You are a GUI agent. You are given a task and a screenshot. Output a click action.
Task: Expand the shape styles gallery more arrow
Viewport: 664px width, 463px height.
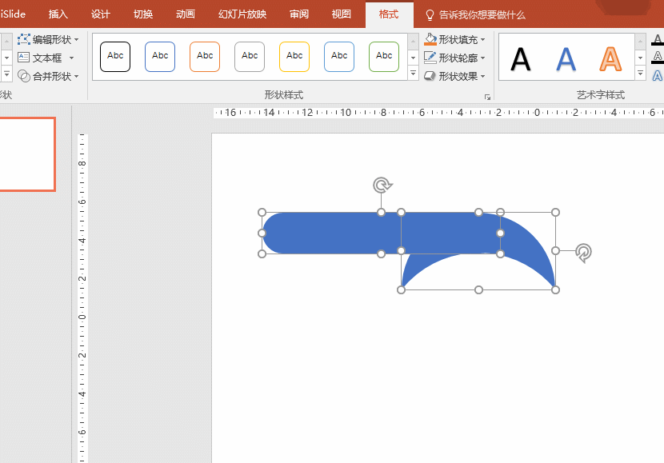[x=413, y=74]
